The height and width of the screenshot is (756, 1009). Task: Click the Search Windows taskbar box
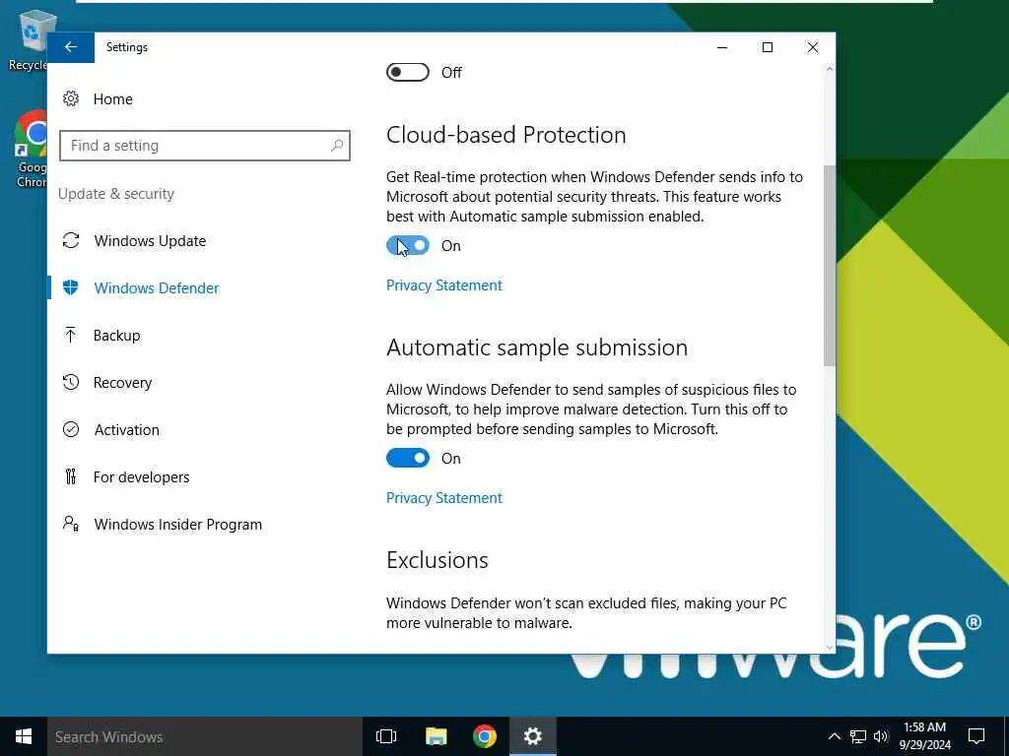205,736
